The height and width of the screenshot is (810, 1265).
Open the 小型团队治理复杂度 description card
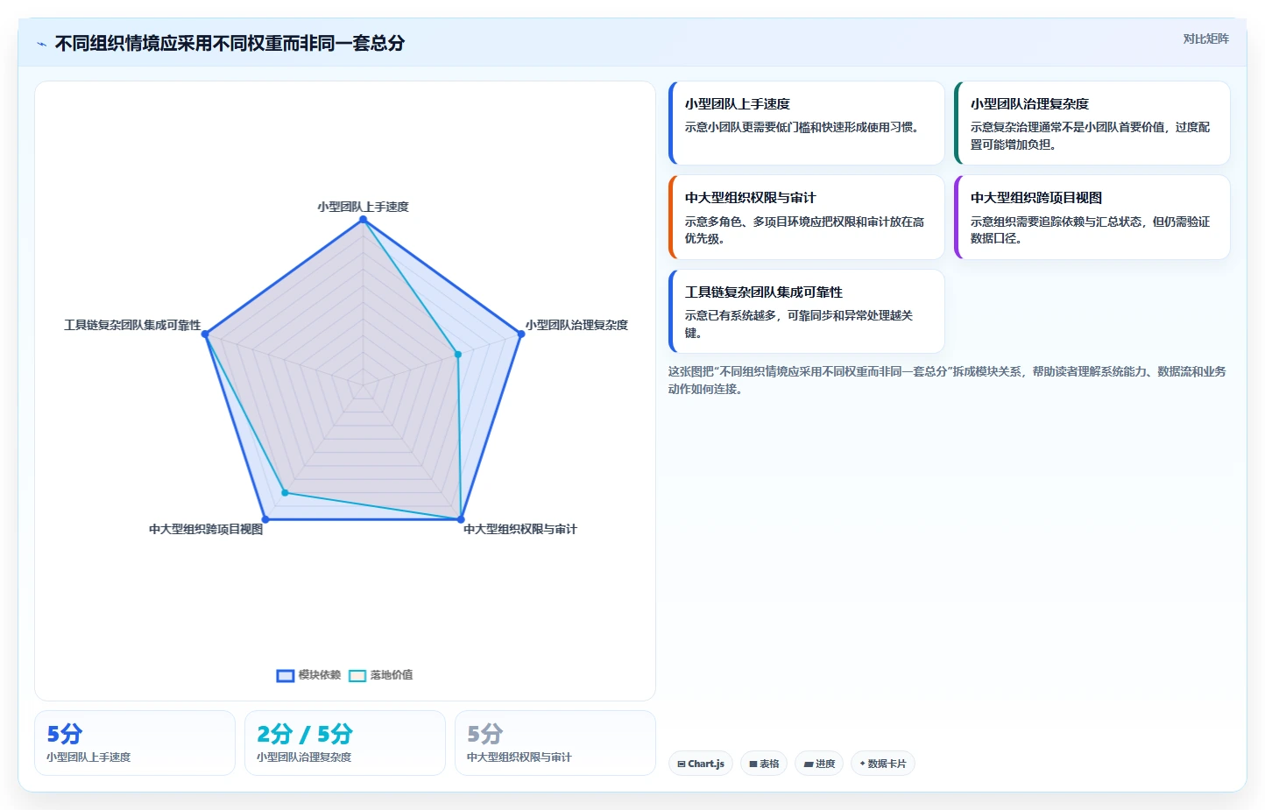pyautogui.click(x=1092, y=123)
